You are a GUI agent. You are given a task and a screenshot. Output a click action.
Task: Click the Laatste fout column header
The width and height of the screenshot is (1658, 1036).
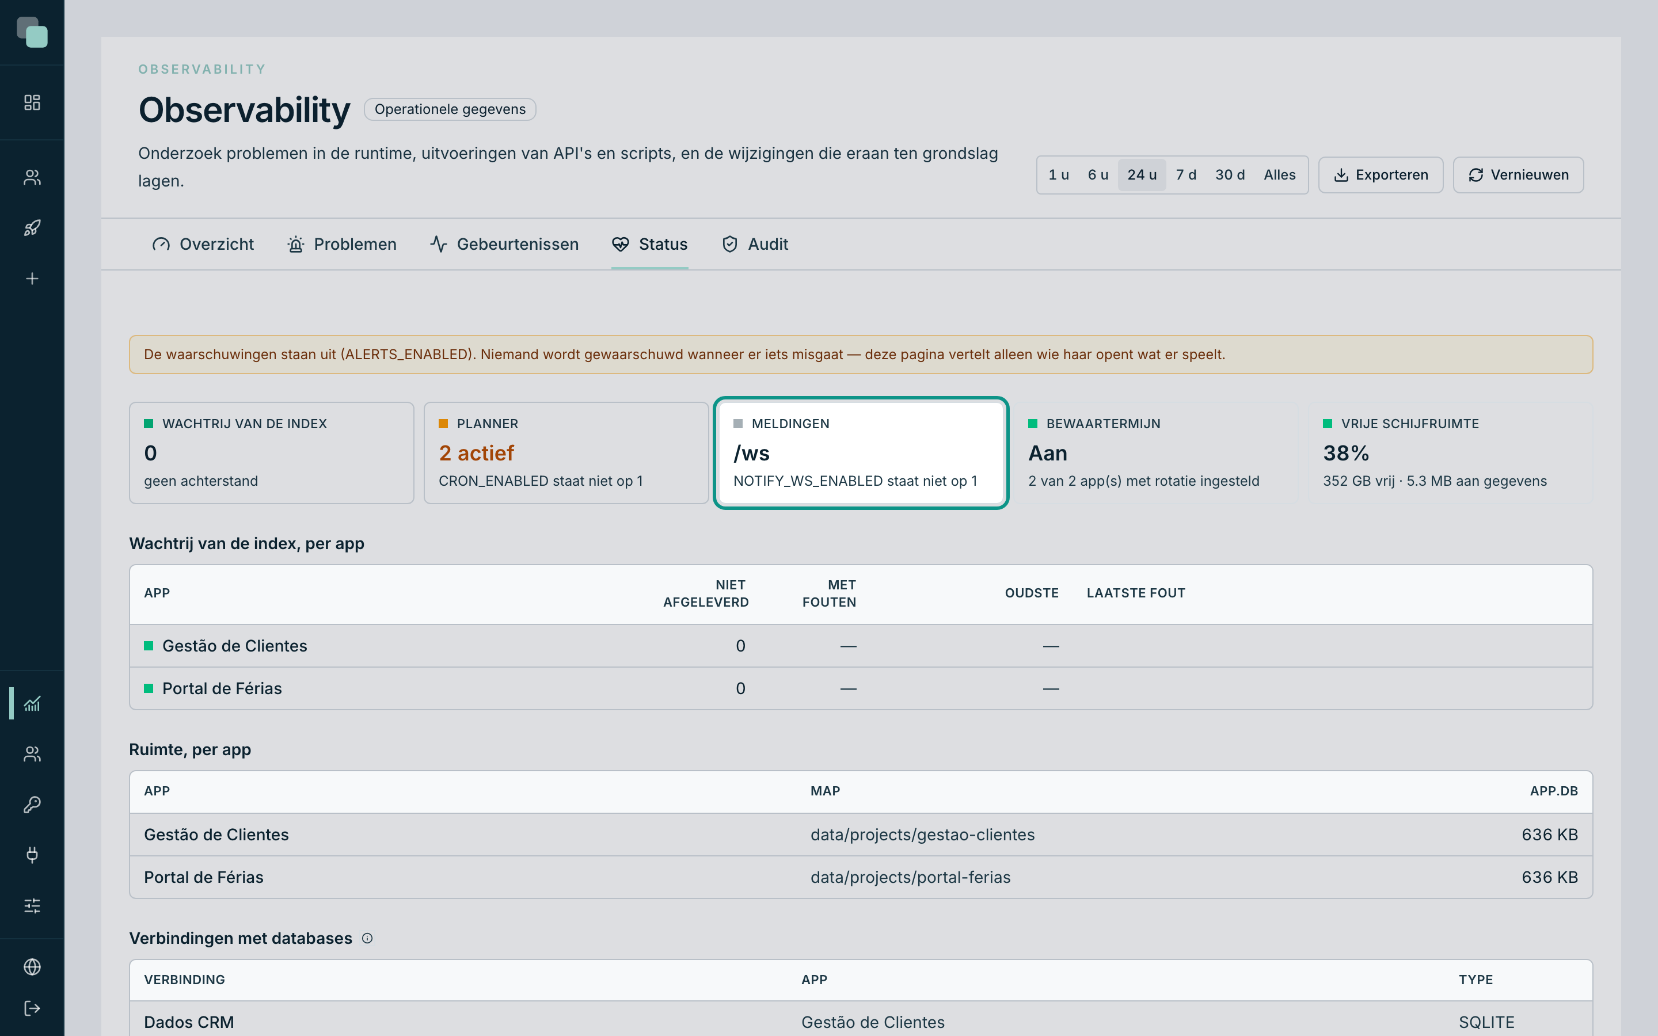pos(1135,593)
